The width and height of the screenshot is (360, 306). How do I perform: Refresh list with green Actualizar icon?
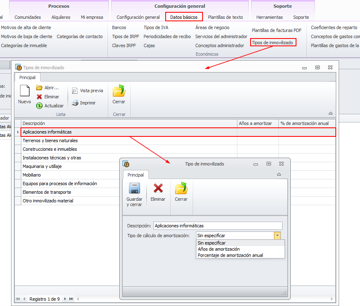[39, 106]
